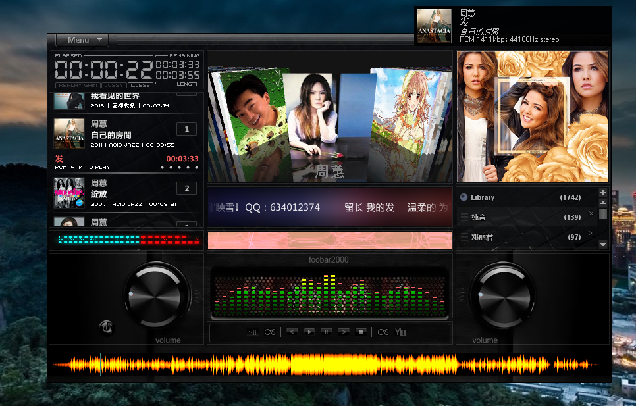636x406 pixels.
Task: Add a new playlist with plus icon
Action: [602, 193]
